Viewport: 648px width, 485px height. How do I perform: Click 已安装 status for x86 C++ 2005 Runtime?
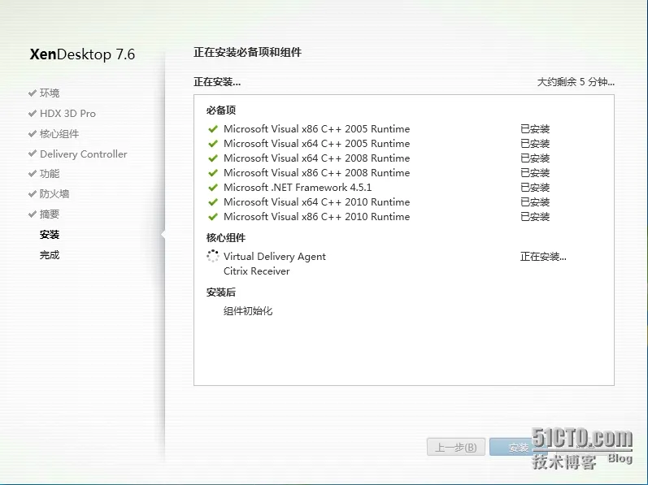tap(535, 129)
